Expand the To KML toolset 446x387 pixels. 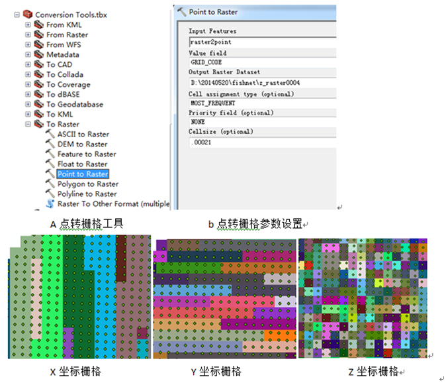pos(28,114)
